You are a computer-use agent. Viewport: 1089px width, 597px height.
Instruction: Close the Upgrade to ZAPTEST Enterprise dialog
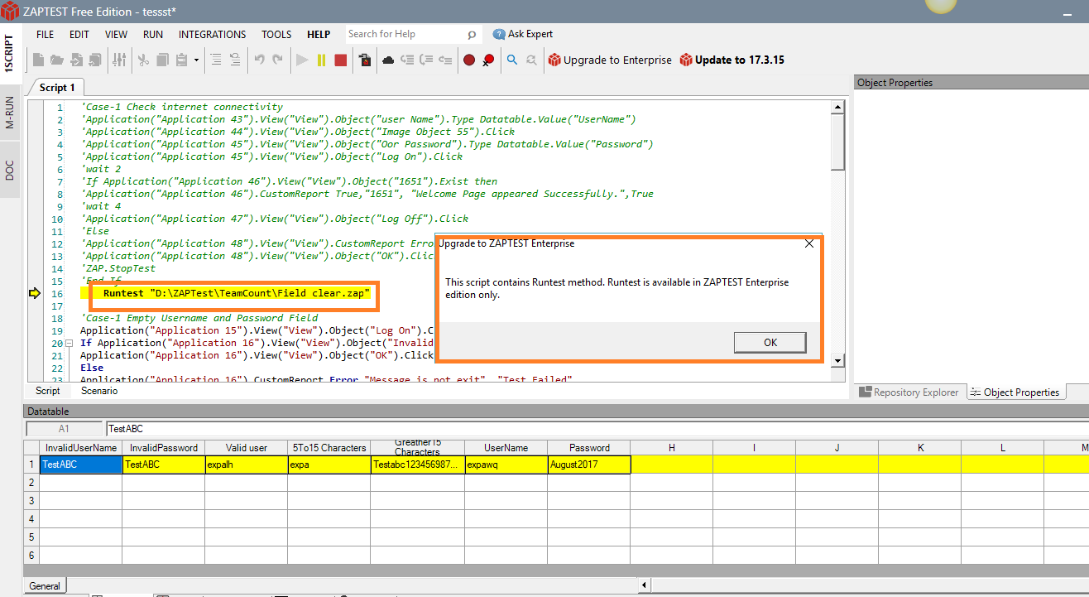pyautogui.click(x=809, y=243)
